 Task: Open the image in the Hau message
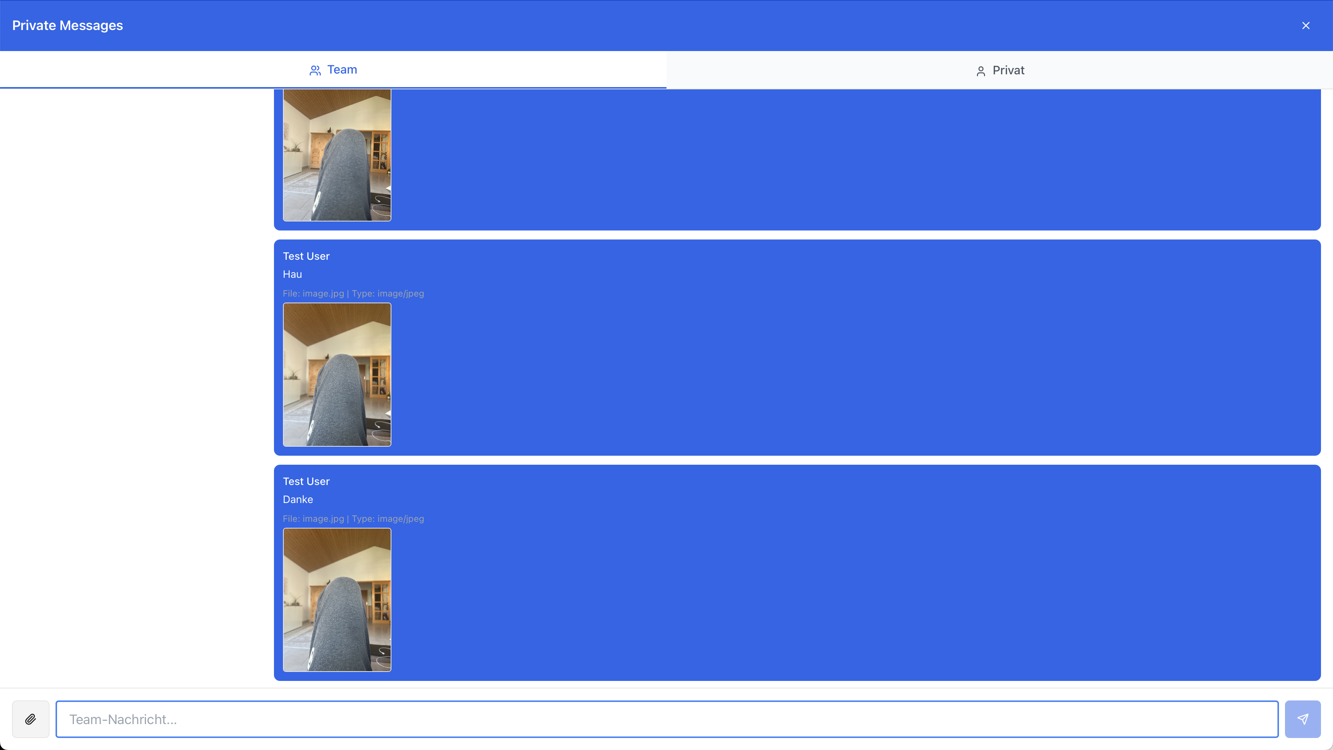tap(337, 374)
